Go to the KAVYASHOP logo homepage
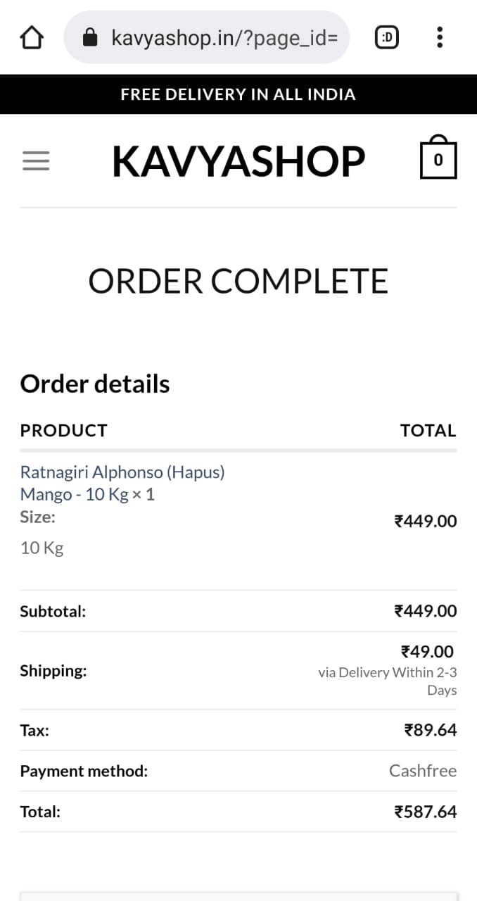Screen dimensions: 477x901 [238, 161]
